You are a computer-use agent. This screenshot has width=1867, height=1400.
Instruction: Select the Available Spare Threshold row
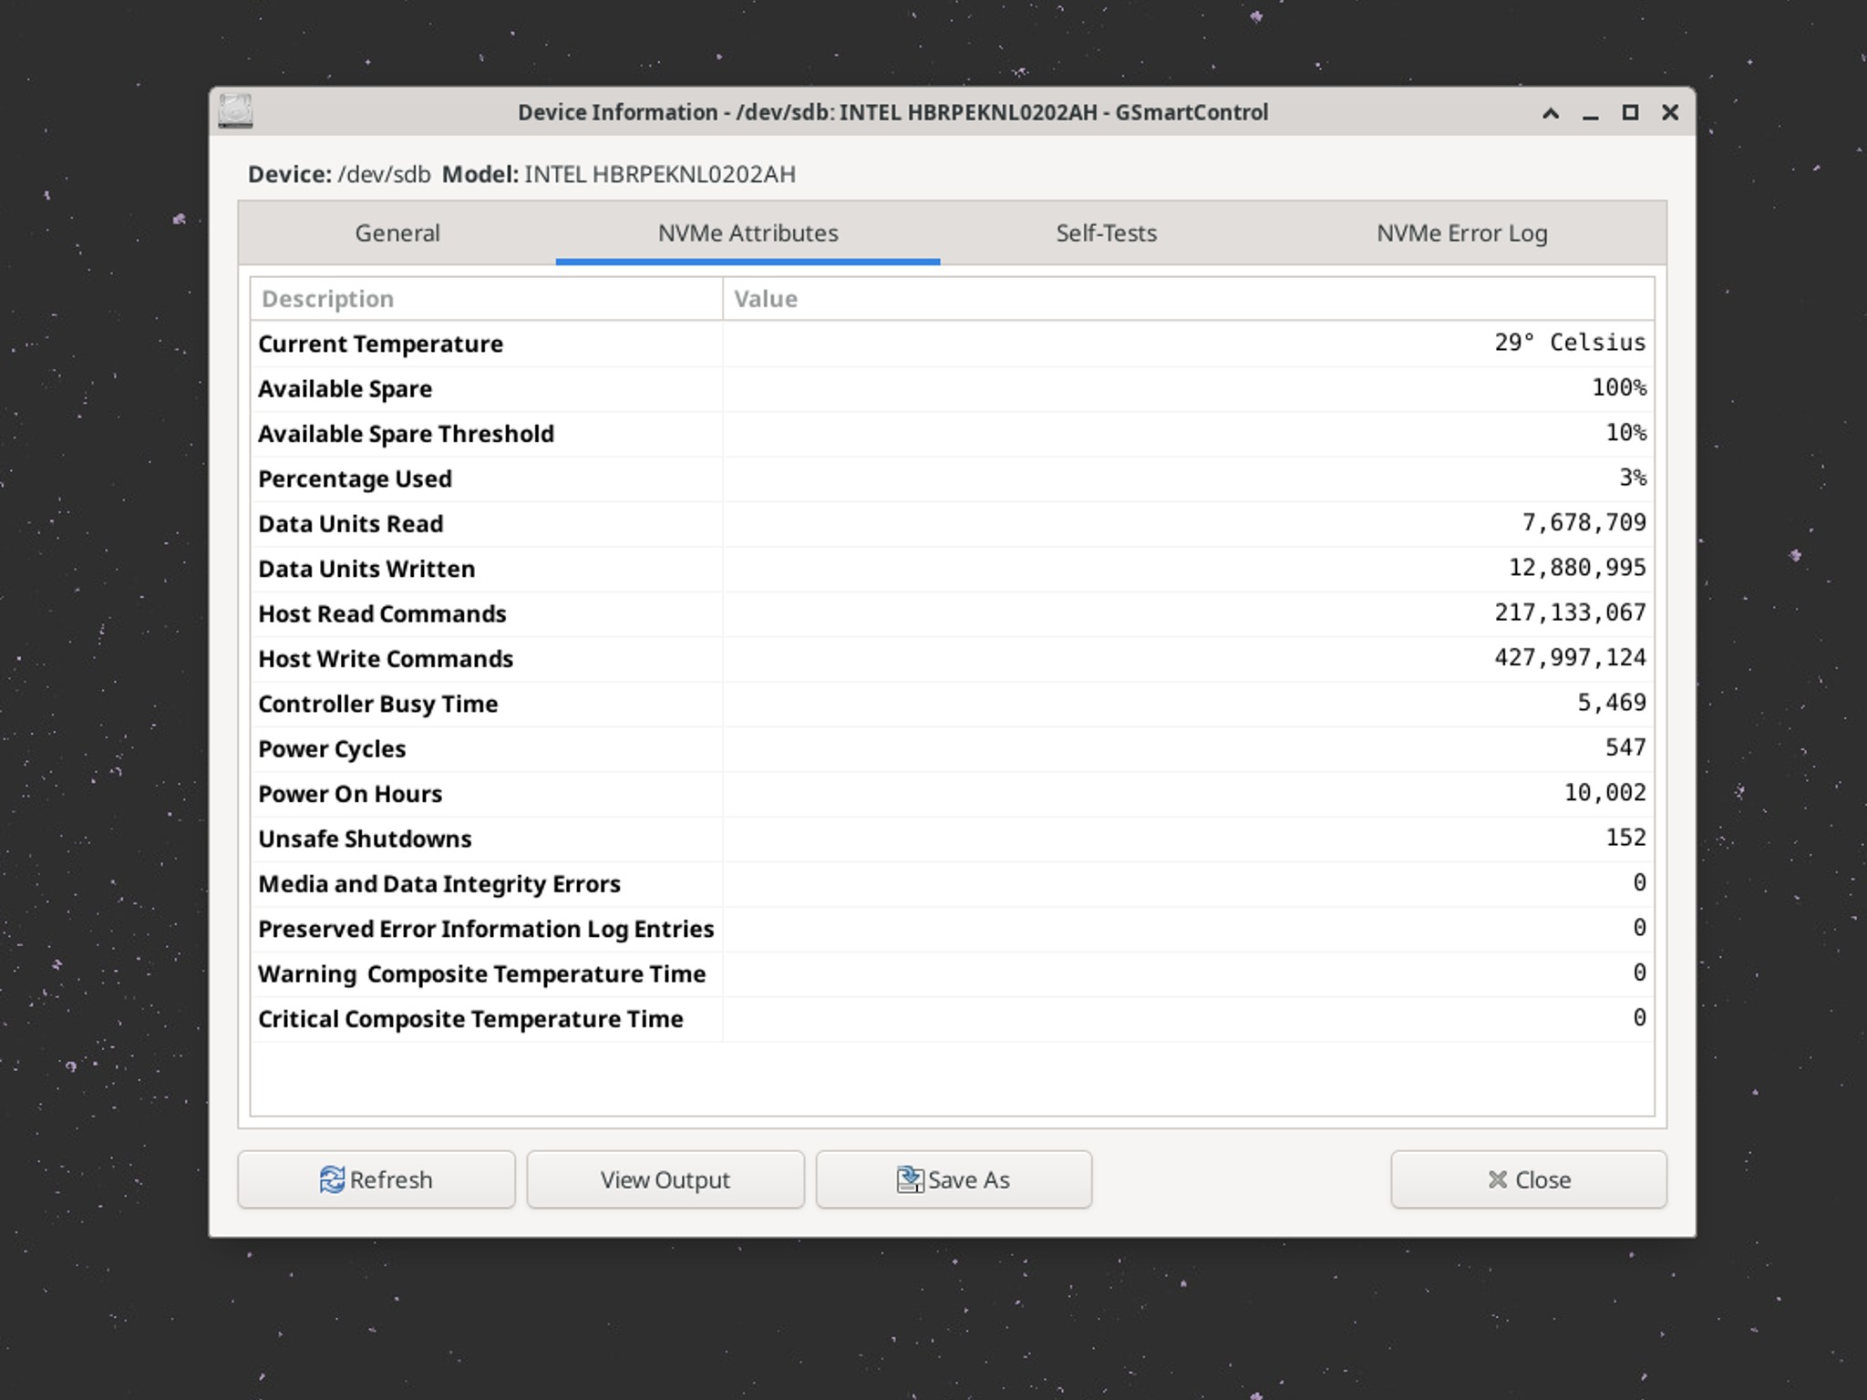tap(953, 434)
